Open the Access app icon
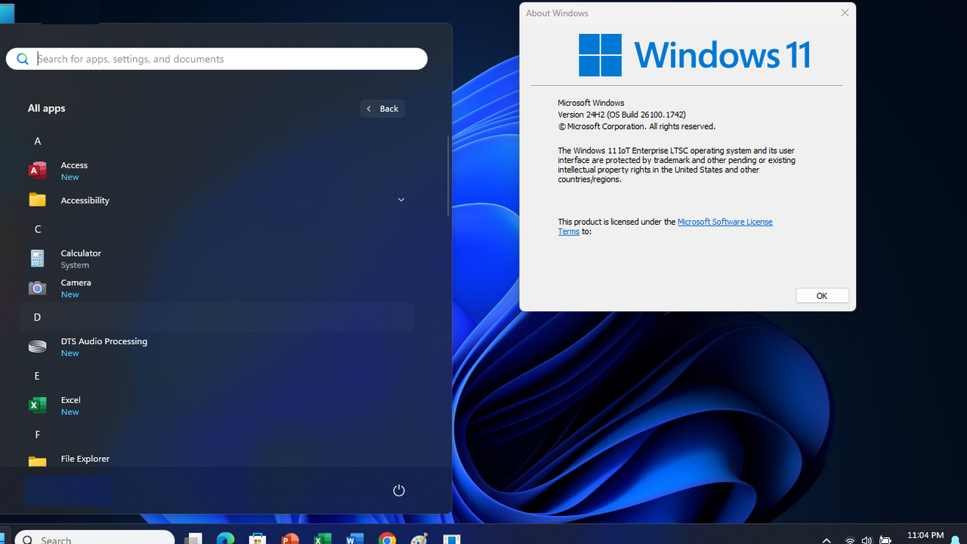Screen dimensions: 967x544 point(37,171)
